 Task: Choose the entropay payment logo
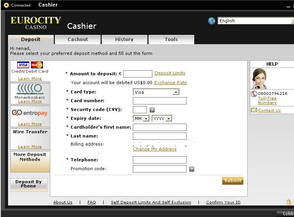pyautogui.click(x=30, y=112)
